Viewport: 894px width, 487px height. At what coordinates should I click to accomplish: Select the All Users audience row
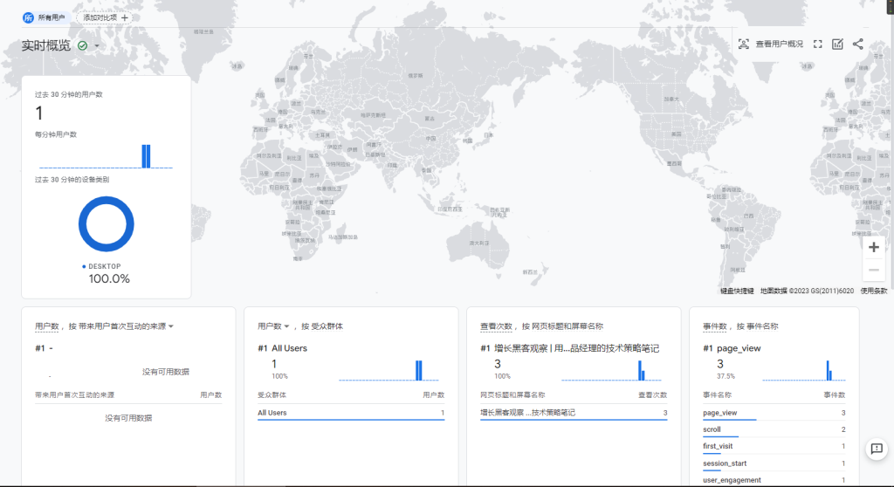tap(272, 413)
